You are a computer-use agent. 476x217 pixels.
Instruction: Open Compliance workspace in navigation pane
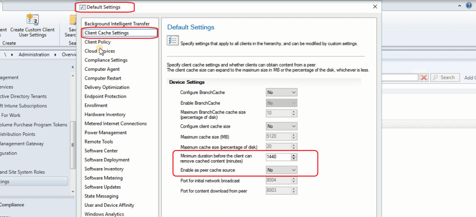pyautogui.click(x=12, y=205)
